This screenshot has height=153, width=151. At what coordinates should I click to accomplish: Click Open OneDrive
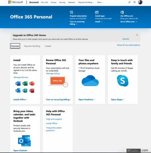(87, 100)
